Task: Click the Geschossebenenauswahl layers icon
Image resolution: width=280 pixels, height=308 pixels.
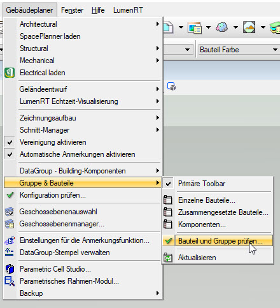Action: point(10,212)
